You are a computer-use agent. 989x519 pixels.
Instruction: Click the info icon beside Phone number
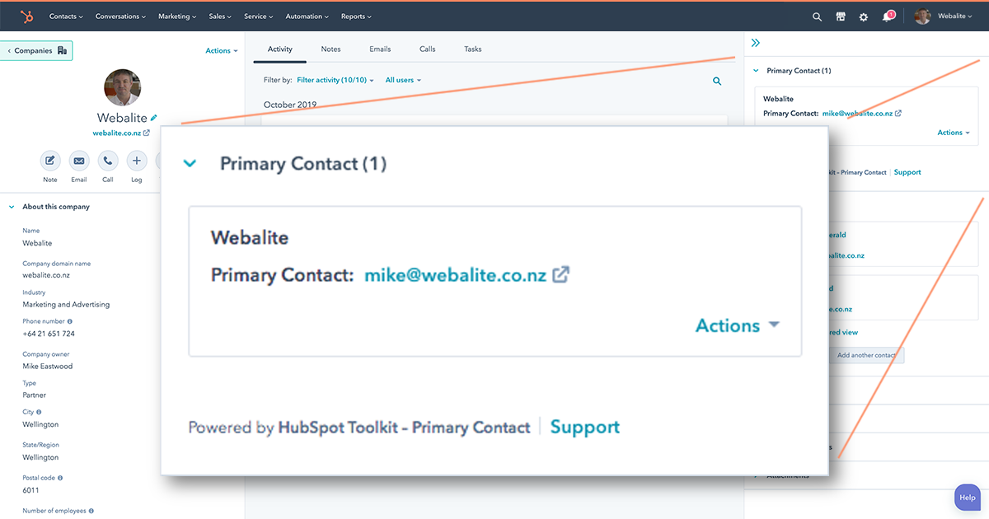69,321
